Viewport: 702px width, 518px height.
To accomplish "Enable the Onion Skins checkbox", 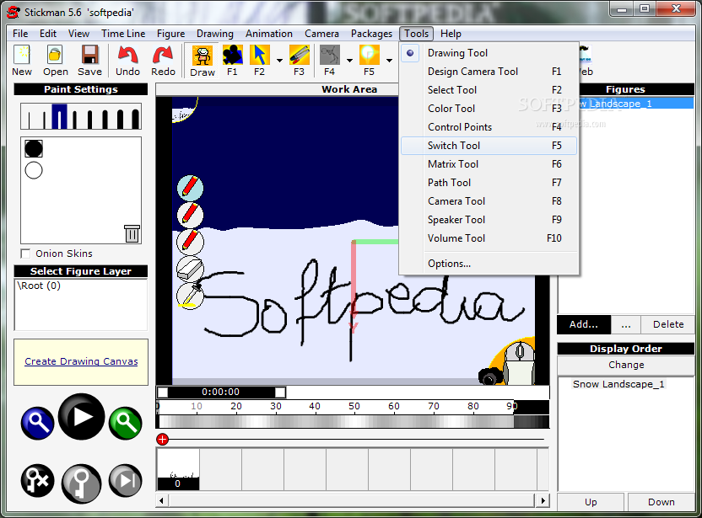I will click(25, 254).
